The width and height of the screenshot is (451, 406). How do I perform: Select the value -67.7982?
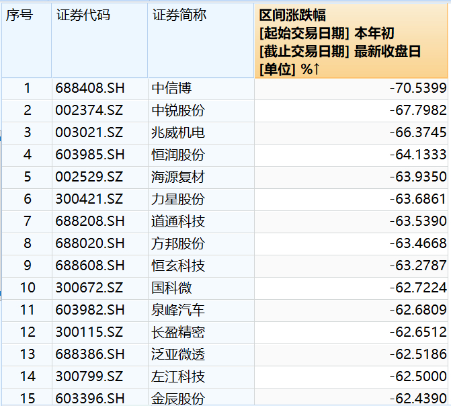(x=418, y=110)
